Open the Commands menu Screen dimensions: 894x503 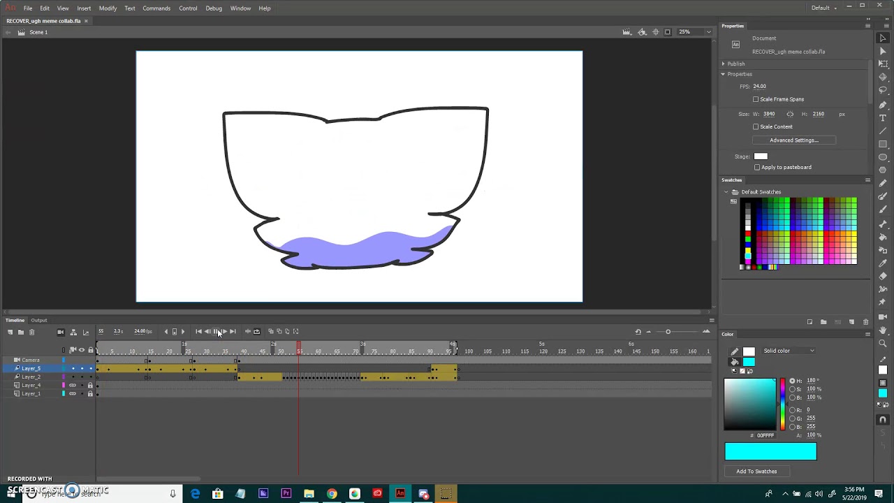click(x=156, y=8)
